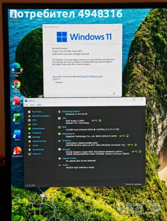The height and width of the screenshot is (221, 167).
Task: Select Storage in the Speccy sidebar
Action: (x=34, y=137)
